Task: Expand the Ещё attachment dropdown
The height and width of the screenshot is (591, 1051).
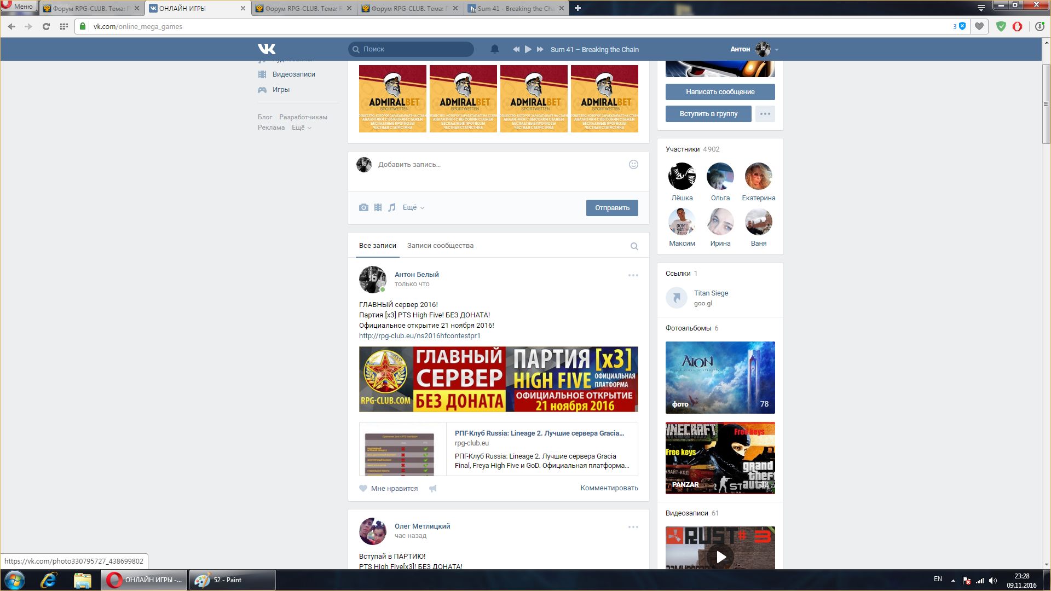Action: click(413, 207)
